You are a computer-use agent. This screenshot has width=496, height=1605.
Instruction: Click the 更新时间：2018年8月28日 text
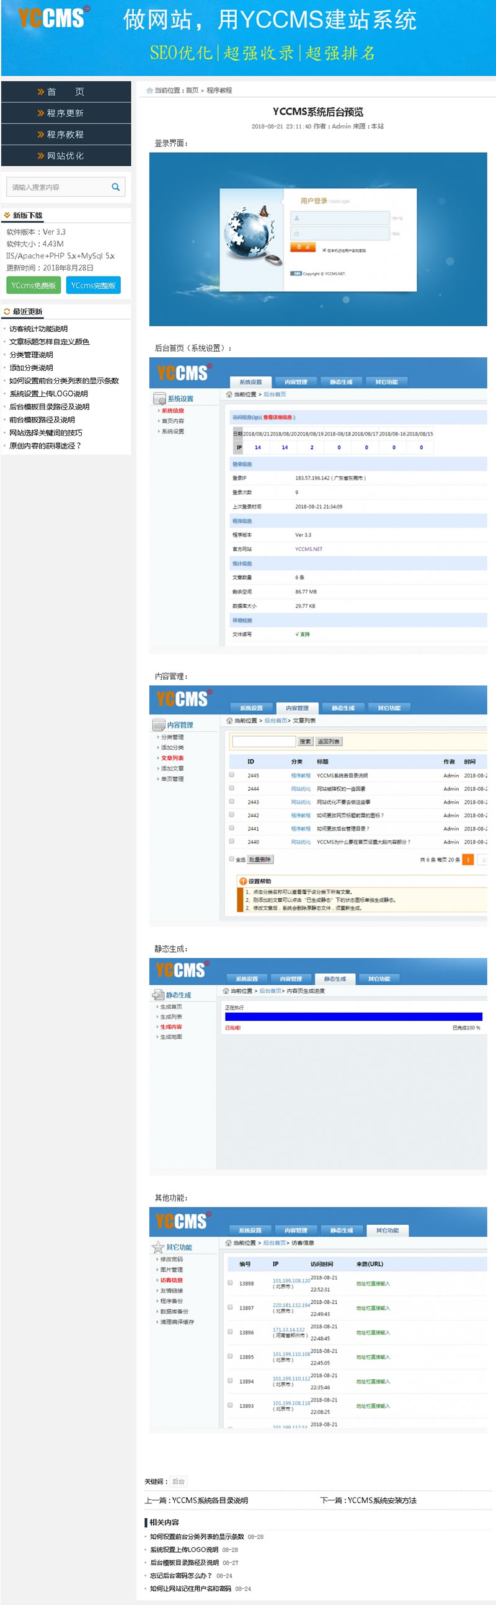50,268
